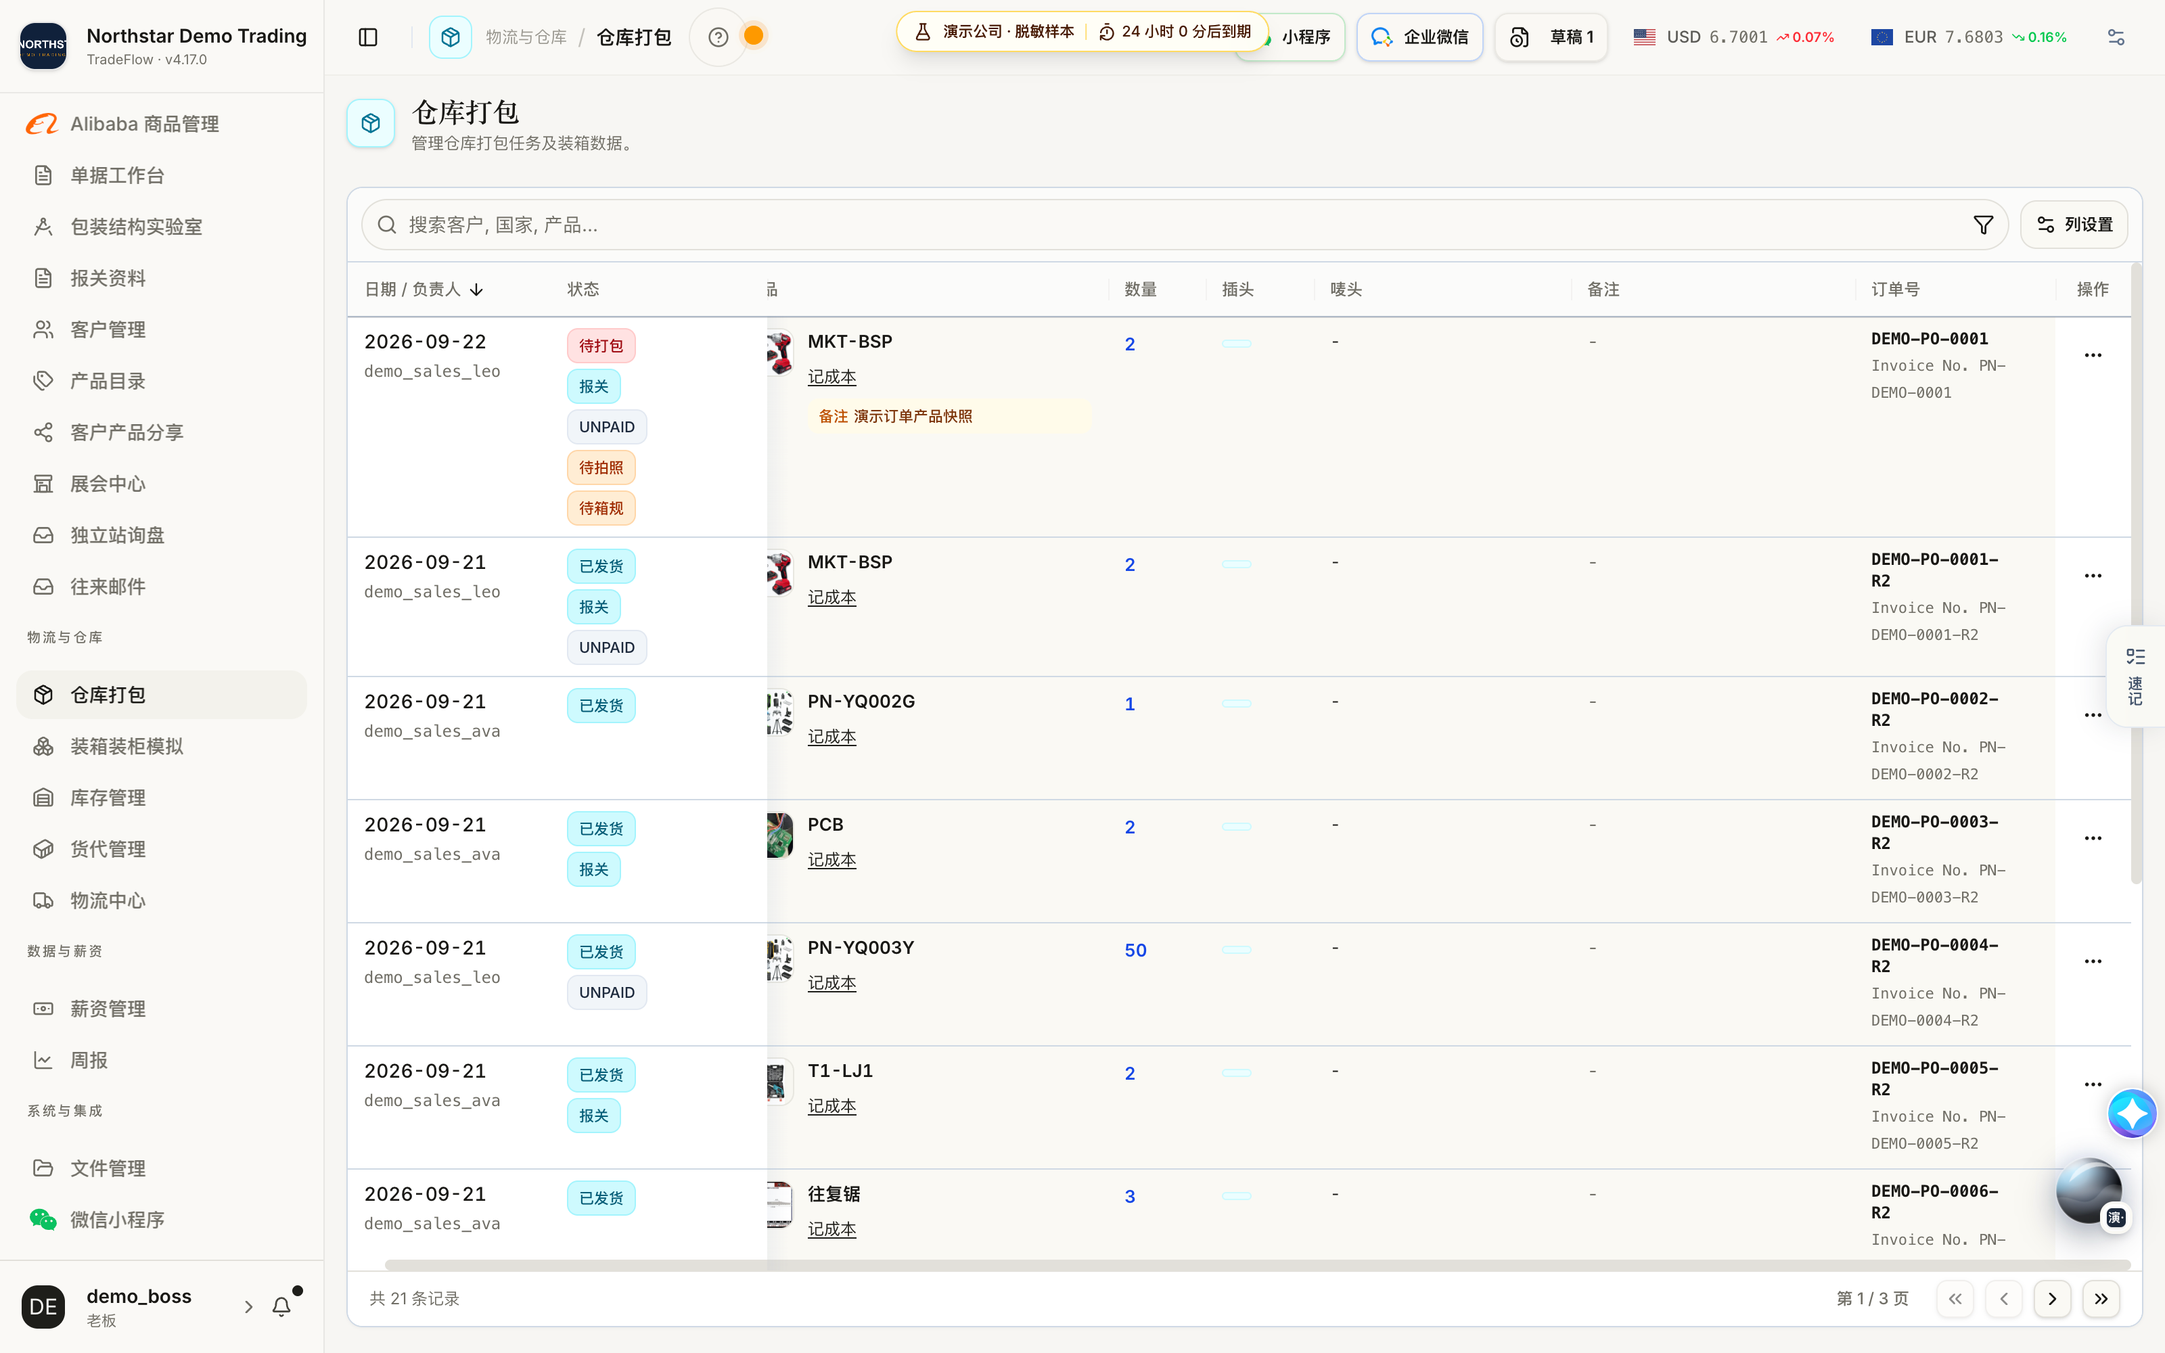Jump to the last page arrow
Screen dimensions: 2165x1353
[x=2101, y=1298]
